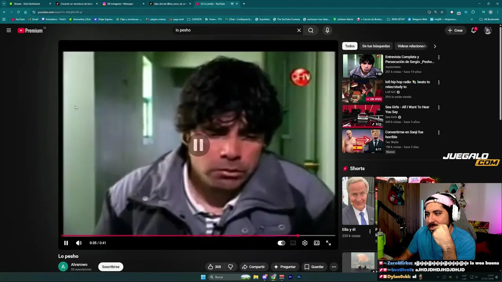Show more filter chips with the right chevron
The height and width of the screenshot is (282, 502).
[435, 46]
